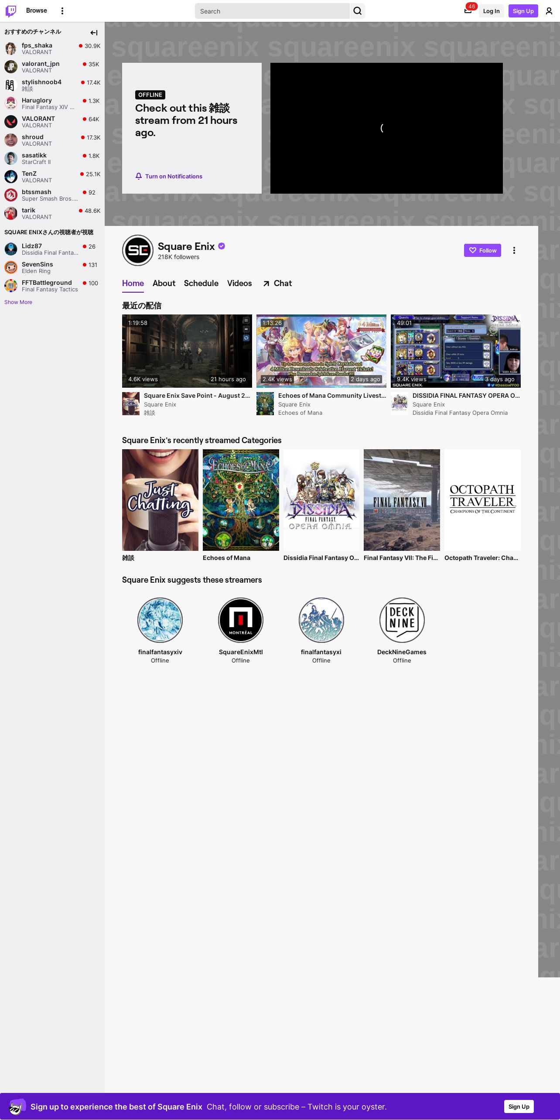Click shroud channel avatar

11,140
